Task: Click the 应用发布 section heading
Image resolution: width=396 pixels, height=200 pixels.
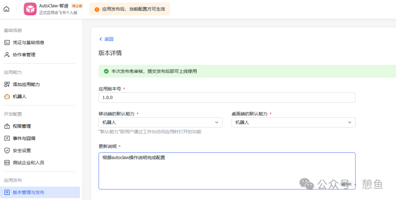Action: click(13, 180)
